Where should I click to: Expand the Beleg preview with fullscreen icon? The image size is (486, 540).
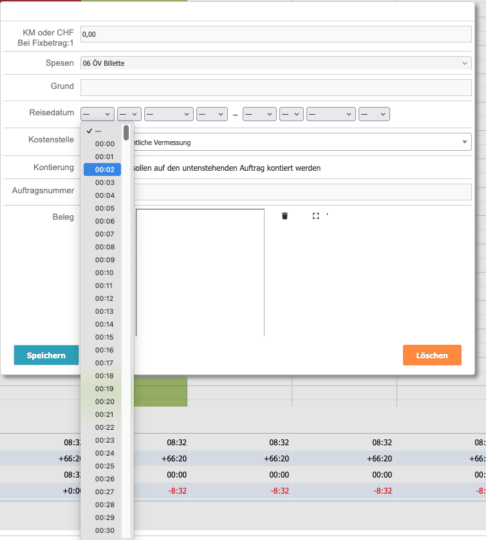(315, 216)
